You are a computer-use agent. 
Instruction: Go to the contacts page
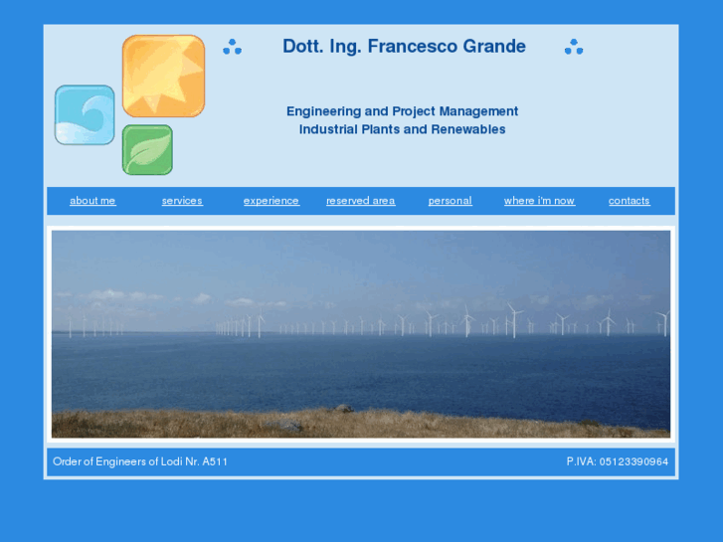coord(629,201)
